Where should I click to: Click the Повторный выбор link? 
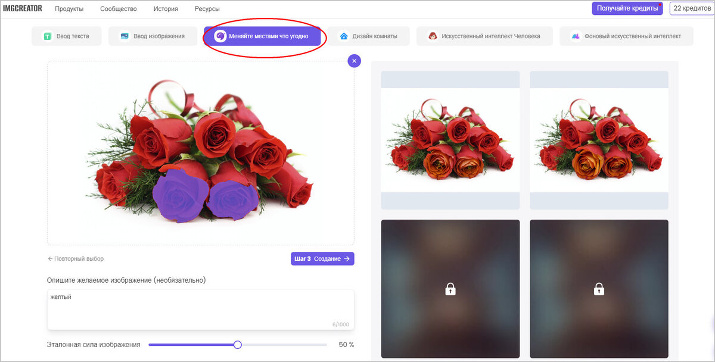(76, 259)
